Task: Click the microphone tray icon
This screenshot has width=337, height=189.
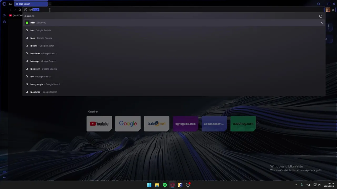Action: point(302,185)
